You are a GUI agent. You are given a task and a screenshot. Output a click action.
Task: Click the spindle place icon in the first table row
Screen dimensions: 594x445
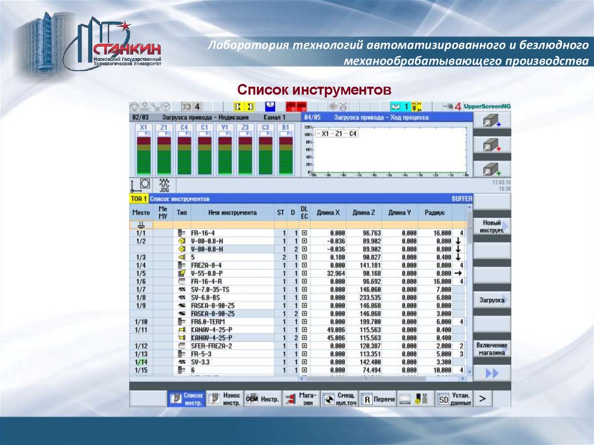pos(141,225)
